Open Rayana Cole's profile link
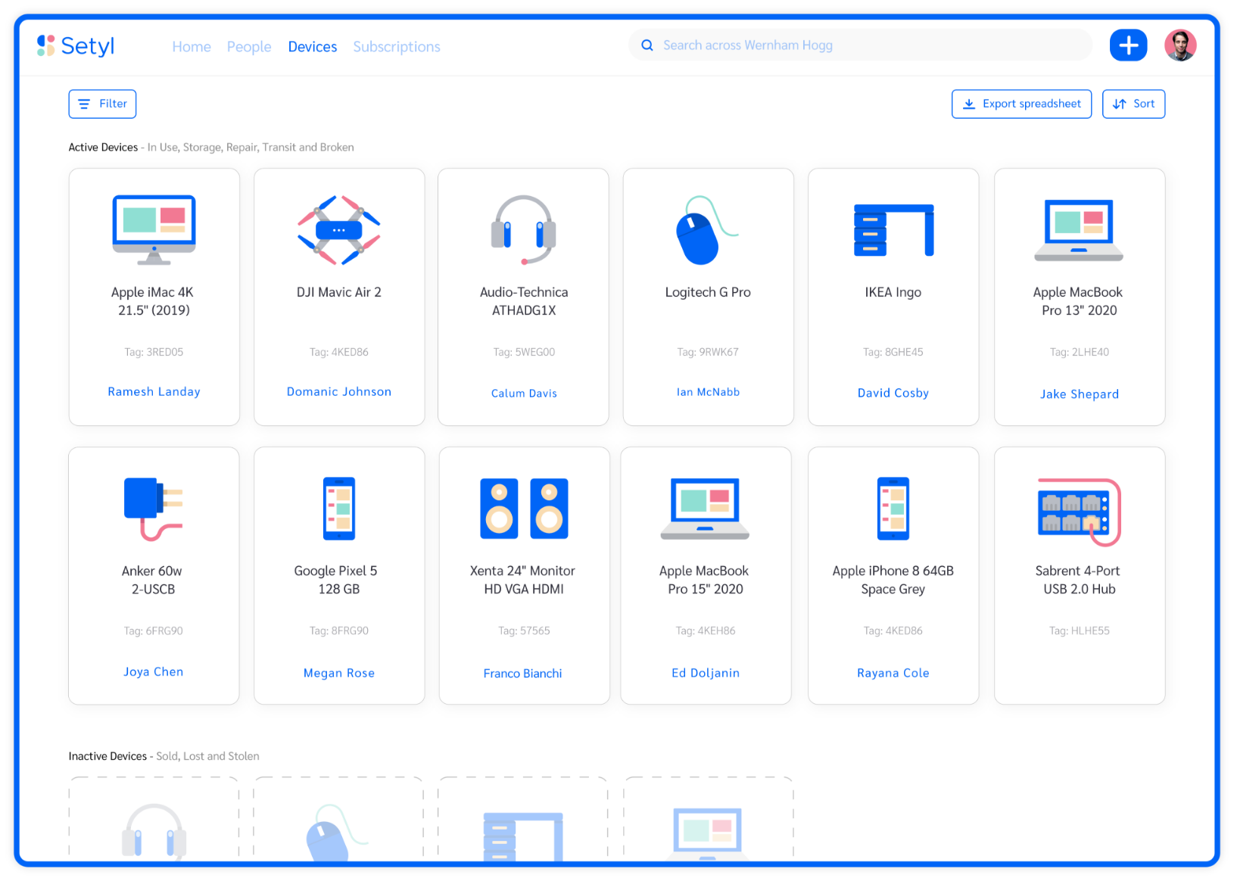Image resolution: width=1234 pixels, height=881 pixels. (x=893, y=673)
